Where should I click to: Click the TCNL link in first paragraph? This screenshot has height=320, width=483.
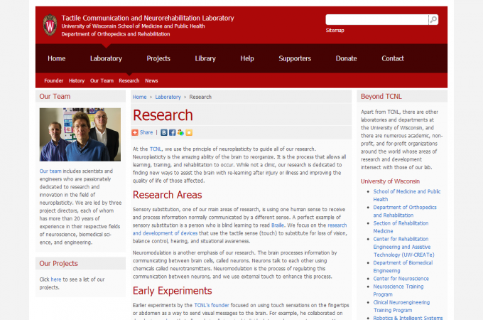[x=156, y=149]
